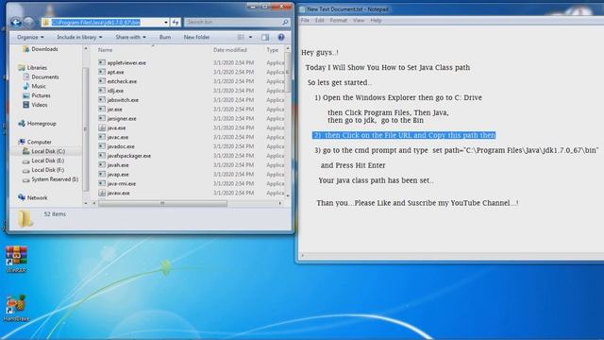Sort by the Date modified column header

tap(230, 50)
